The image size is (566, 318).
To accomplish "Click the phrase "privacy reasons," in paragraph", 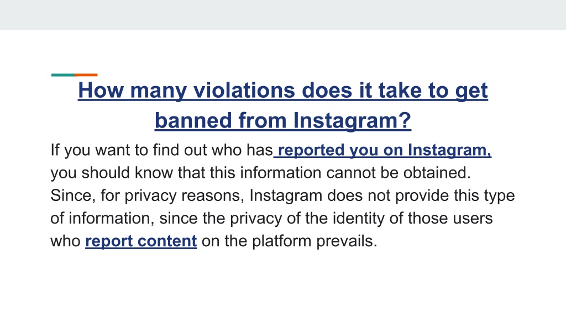I will coord(185,196).
